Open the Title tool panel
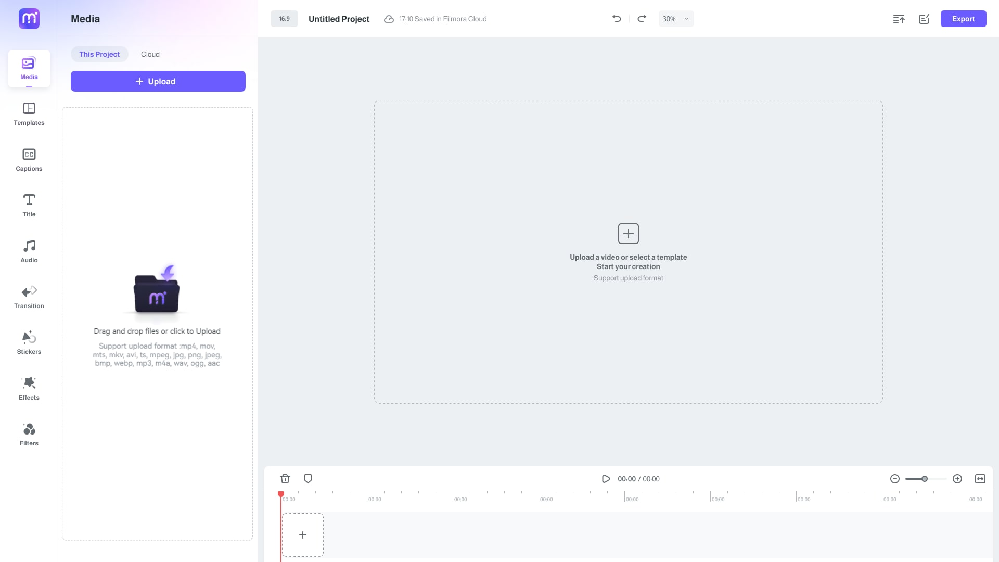The height and width of the screenshot is (562, 999). point(29,205)
